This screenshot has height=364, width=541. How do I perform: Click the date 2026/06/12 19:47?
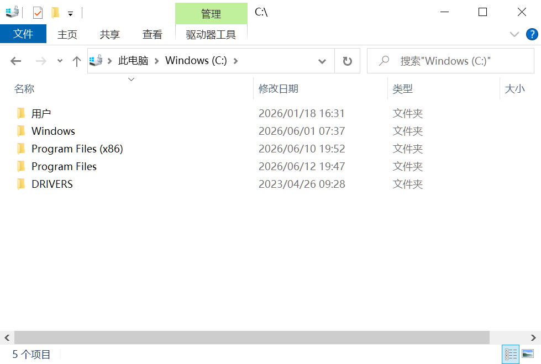pos(302,166)
